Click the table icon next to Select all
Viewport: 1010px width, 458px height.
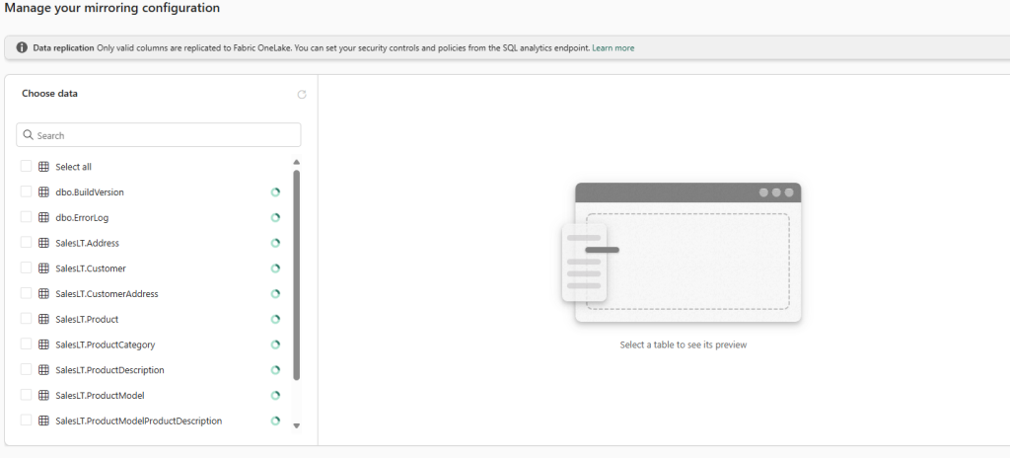pos(43,167)
